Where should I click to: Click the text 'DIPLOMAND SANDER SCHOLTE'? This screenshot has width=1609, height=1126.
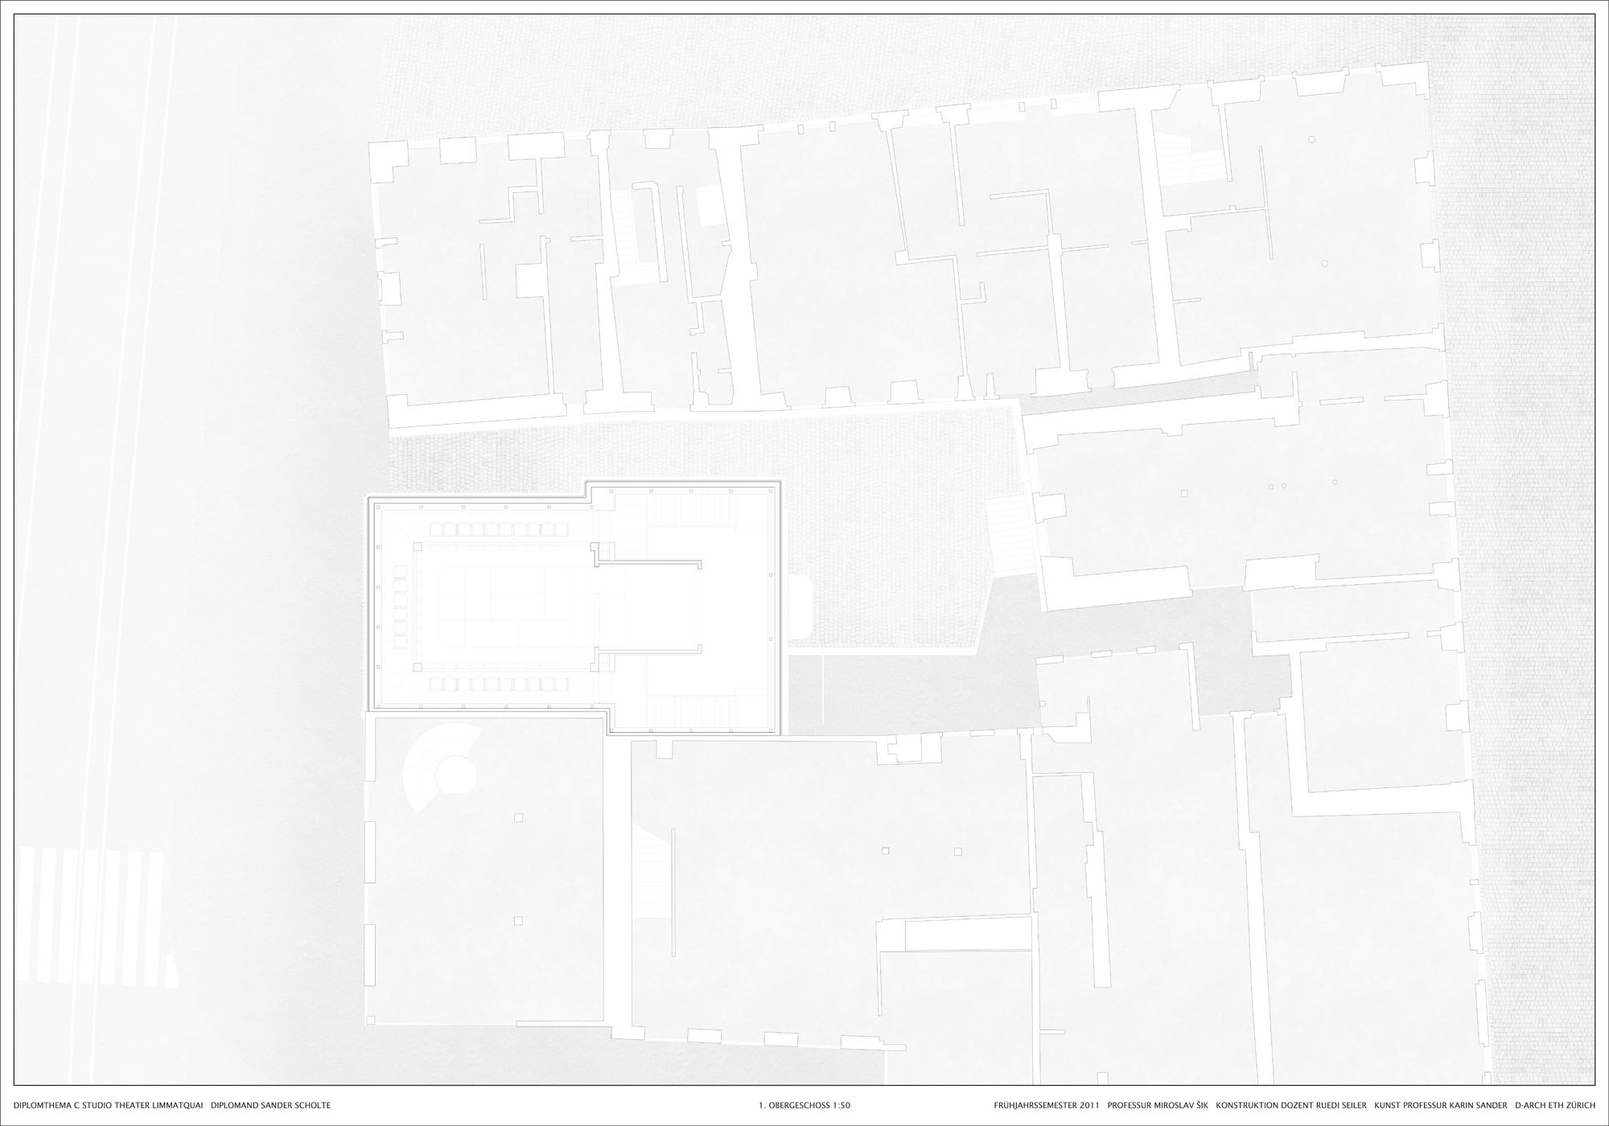270,1106
